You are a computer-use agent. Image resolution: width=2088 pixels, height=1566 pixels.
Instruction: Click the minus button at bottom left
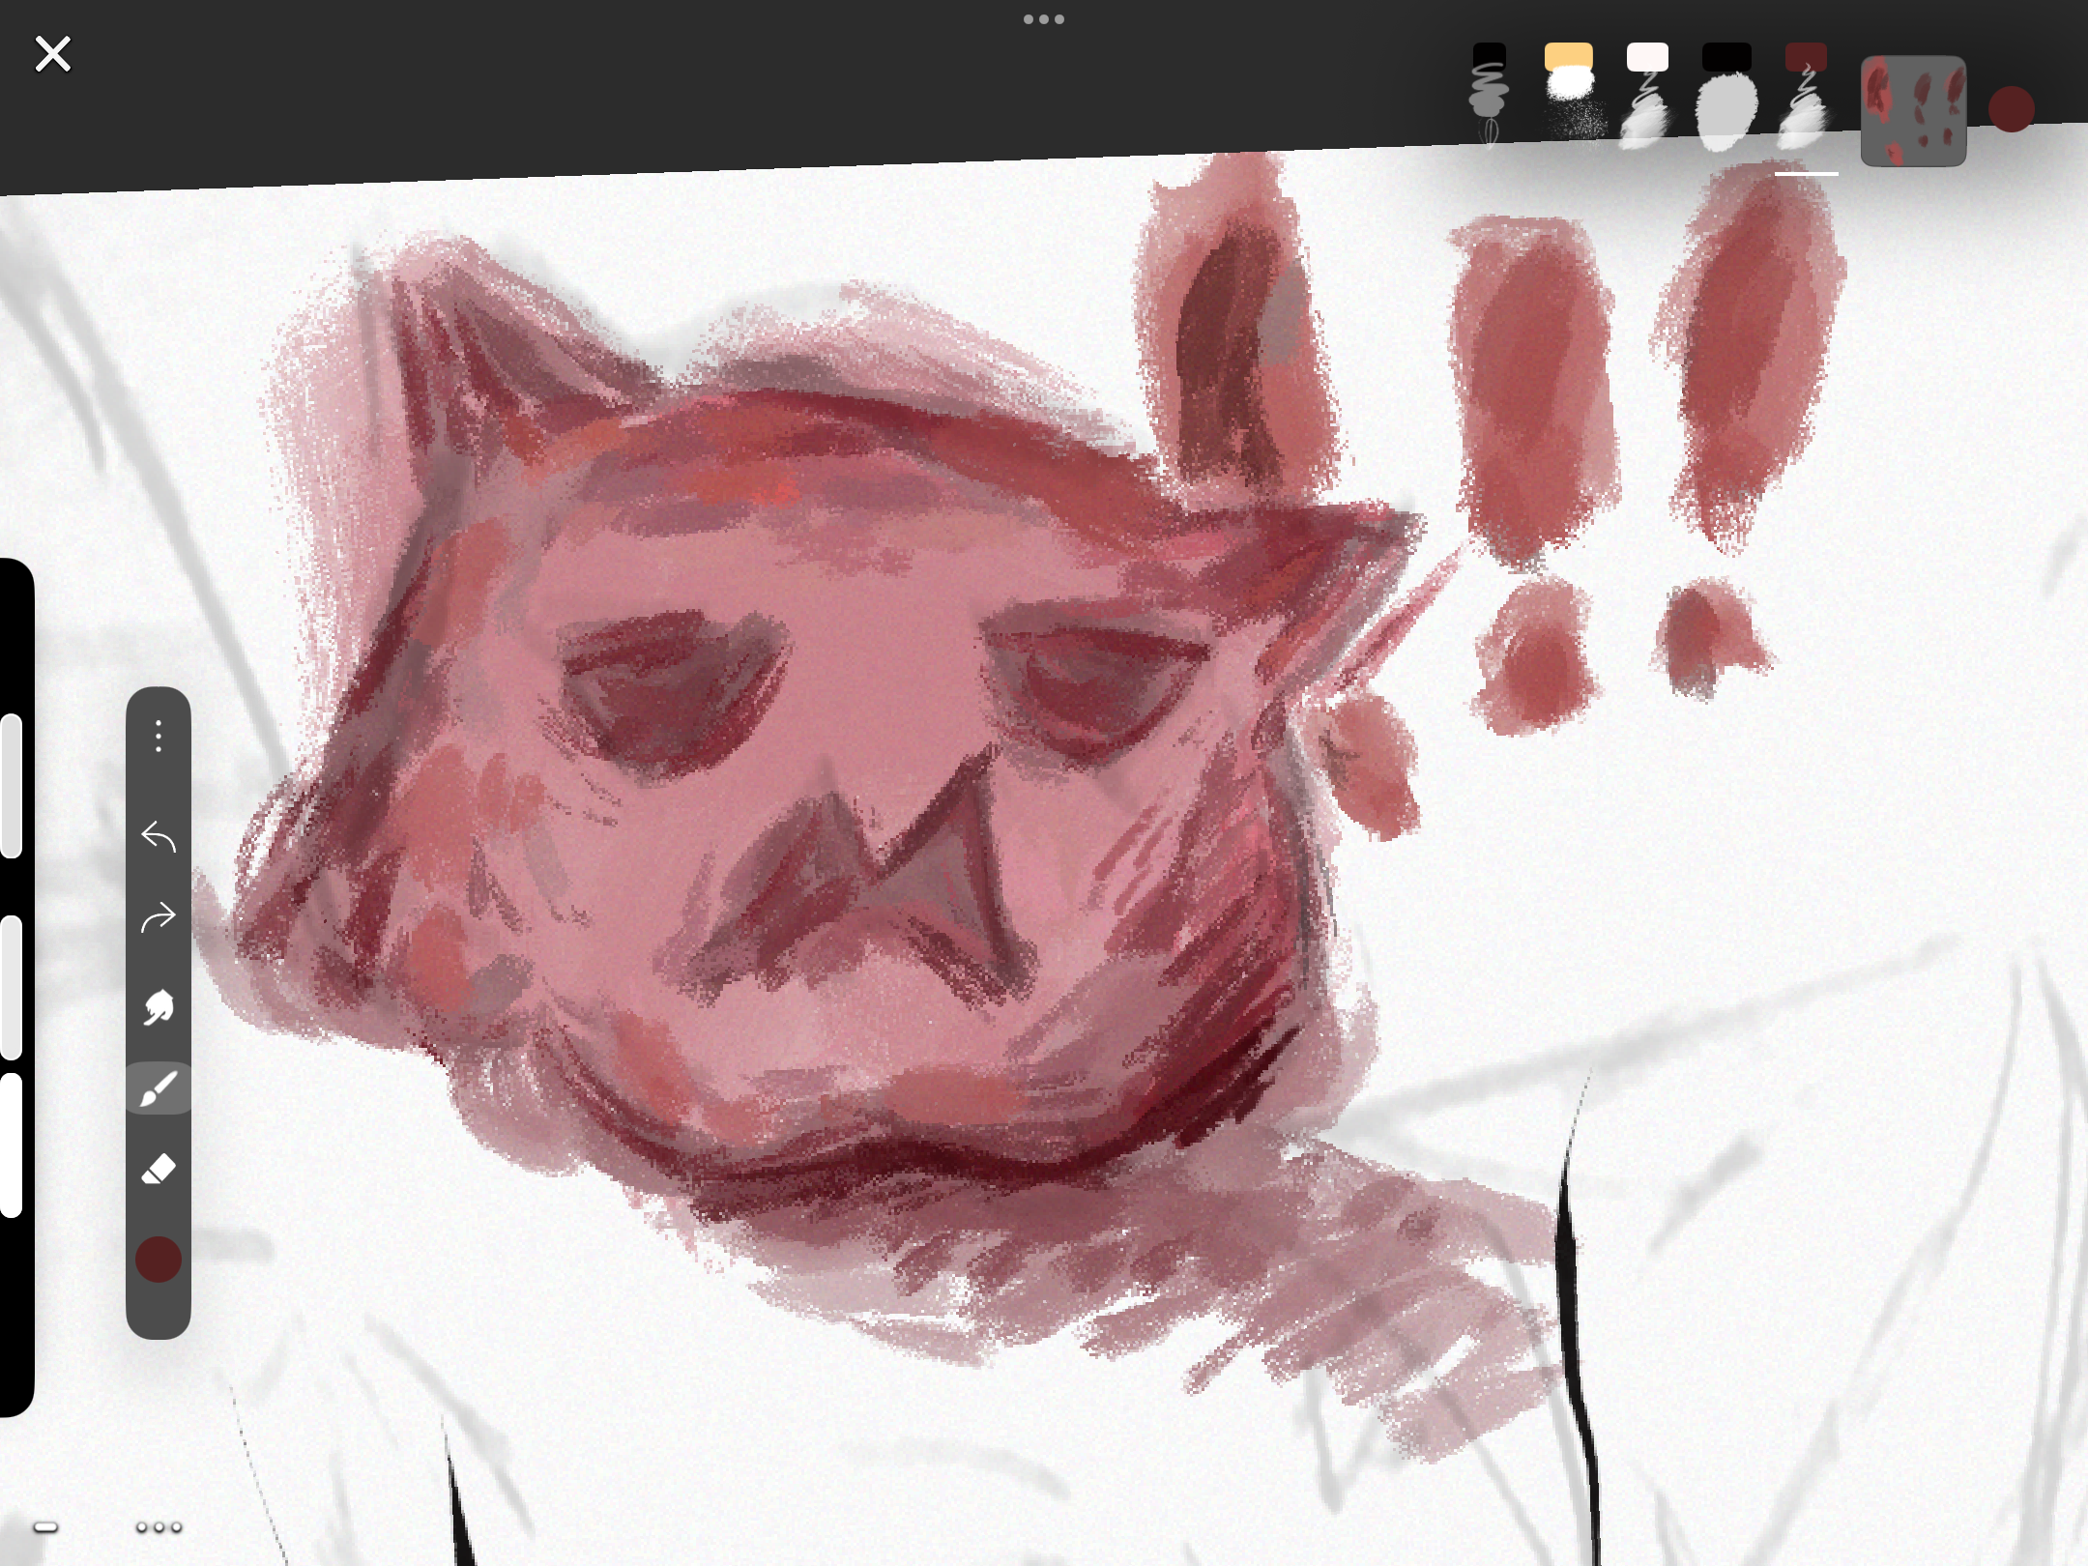[45, 1527]
